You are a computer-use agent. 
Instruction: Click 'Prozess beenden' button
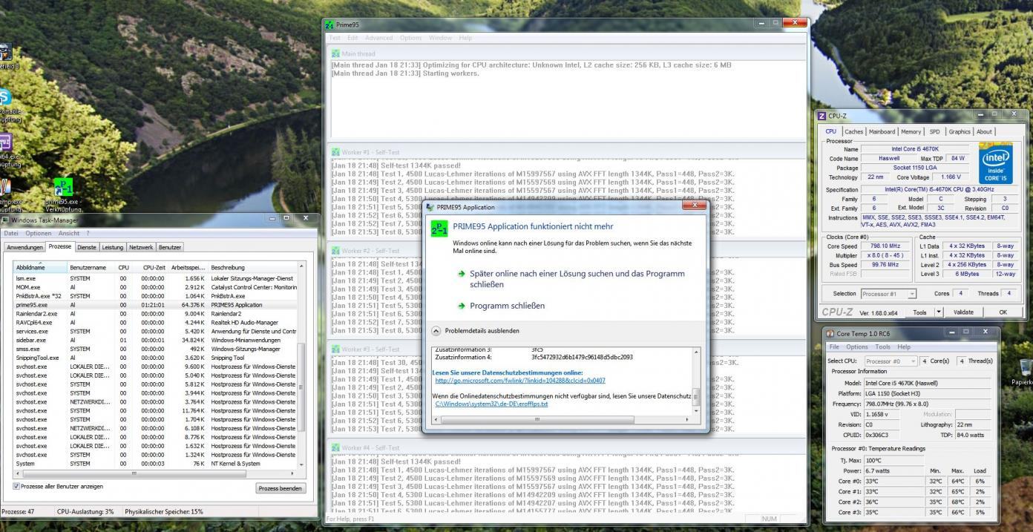(x=280, y=489)
